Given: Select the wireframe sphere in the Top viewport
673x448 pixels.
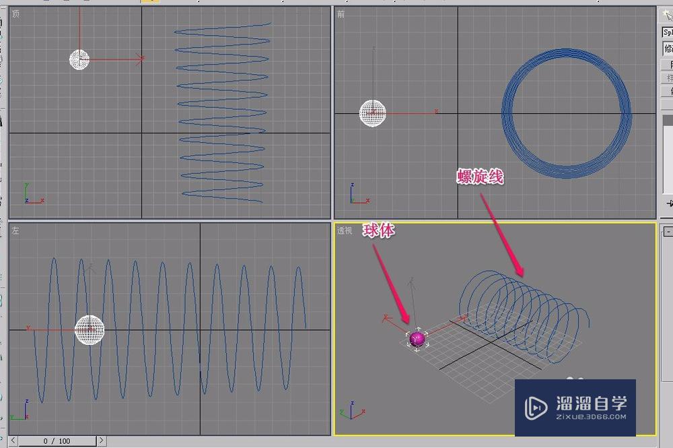Looking at the screenshot, I should 79,60.
